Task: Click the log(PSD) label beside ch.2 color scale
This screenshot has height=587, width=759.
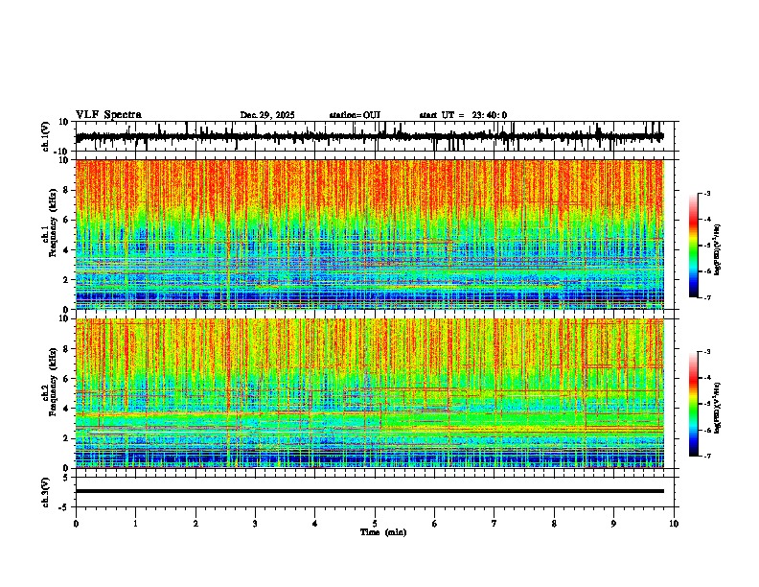Action: tap(718, 408)
